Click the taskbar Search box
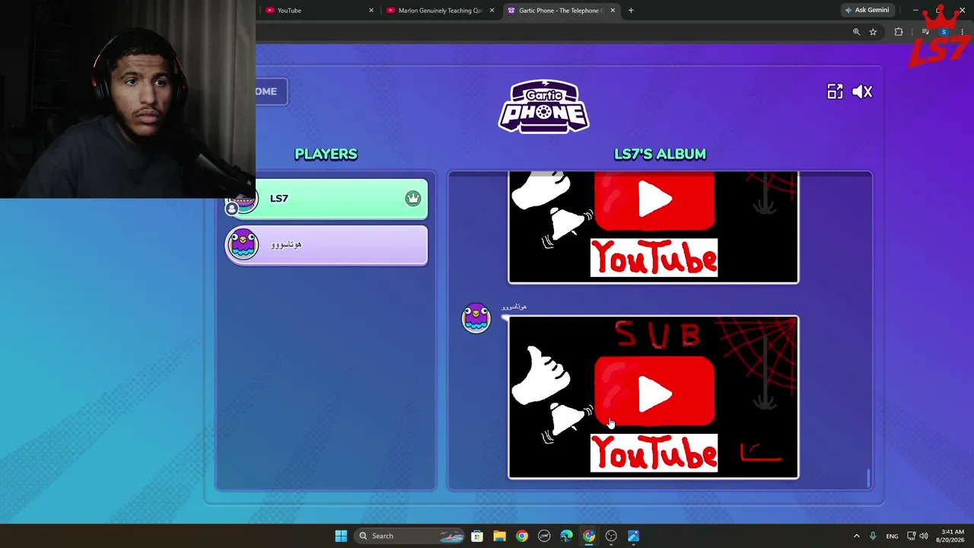Screen dimensions: 974x548 click(410, 536)
